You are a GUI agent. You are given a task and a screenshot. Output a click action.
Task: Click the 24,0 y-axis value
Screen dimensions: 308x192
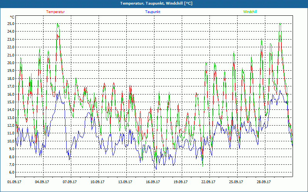[11, 31]
